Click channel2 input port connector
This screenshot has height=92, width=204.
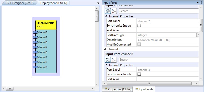tap(35, 37)
